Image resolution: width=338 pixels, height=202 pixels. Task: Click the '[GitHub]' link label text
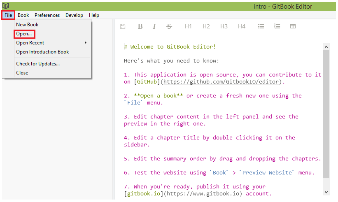(147, 82)
